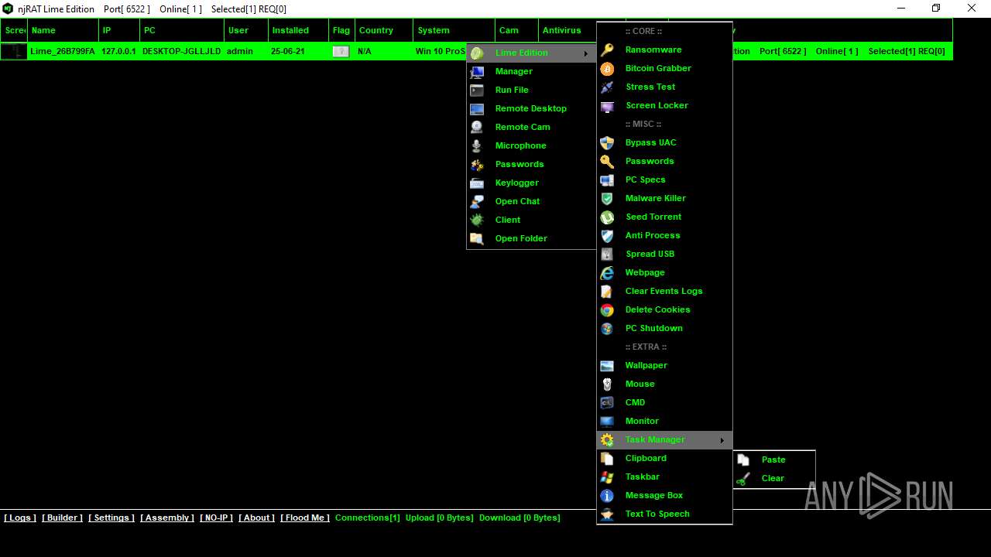The image size is (991, 557).
Task: Click the Bitcoin Grabber coin icon
Action: pyautogui.click(x=607, y=68)
